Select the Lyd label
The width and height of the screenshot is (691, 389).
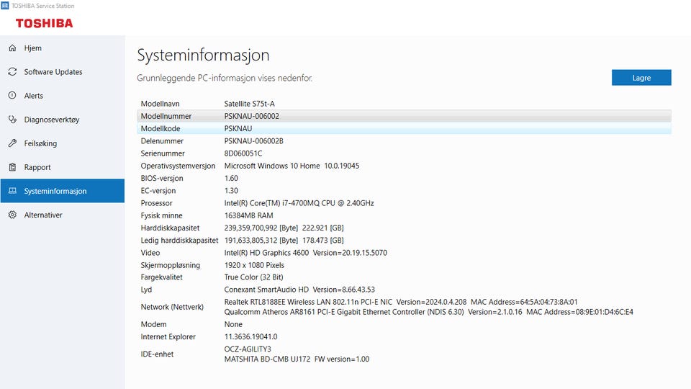(146, 290)
